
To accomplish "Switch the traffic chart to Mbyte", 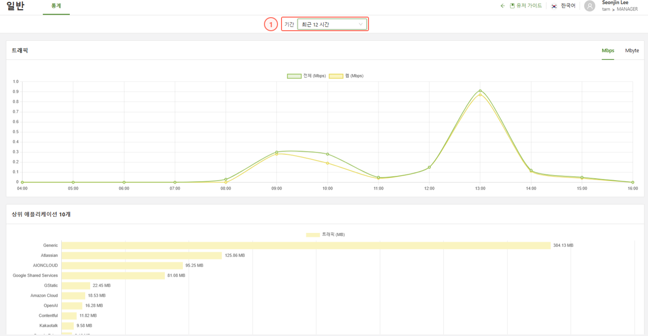I will pos(631,51).
